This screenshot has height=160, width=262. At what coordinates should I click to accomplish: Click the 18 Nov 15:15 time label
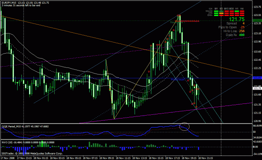(156, 158)
